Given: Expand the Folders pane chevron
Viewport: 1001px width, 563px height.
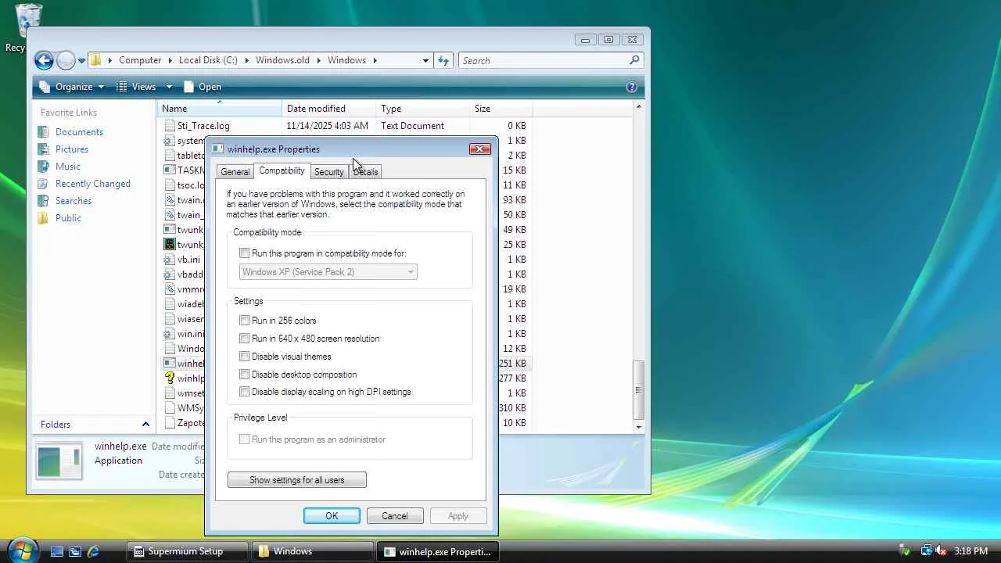Looking at the screenshot, I should [145, 425].
